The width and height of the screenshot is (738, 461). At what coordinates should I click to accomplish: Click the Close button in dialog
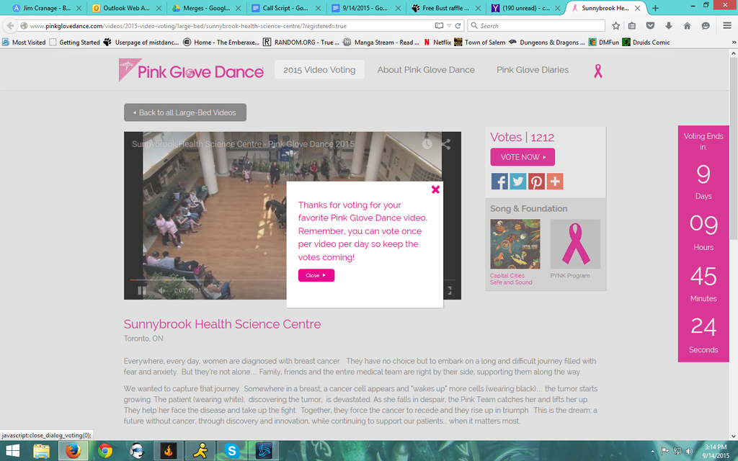(x=316, y=275)
